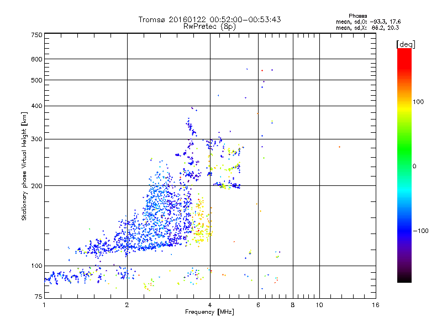Viewport: 442px width, 332px height.
Task: Click the phase colorbar gradient
Action: 404,165
